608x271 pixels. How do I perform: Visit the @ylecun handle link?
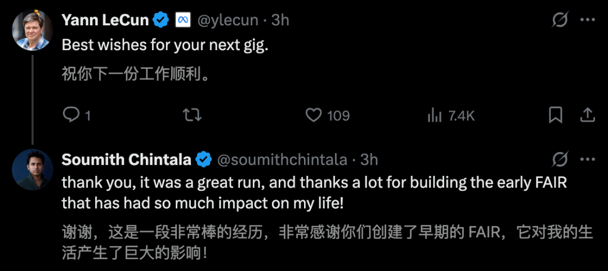click(x=227, y=20)
